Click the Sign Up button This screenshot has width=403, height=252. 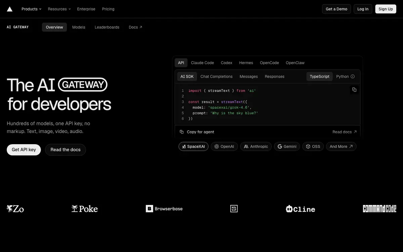tap(386, 9)
